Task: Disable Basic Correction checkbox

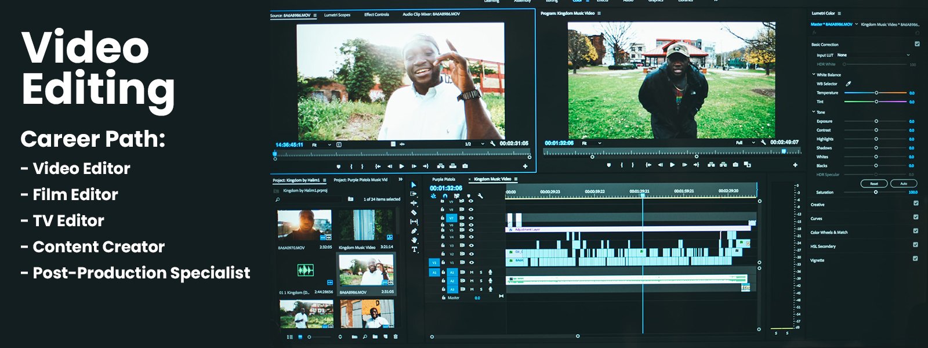Action: coord(917,44)
